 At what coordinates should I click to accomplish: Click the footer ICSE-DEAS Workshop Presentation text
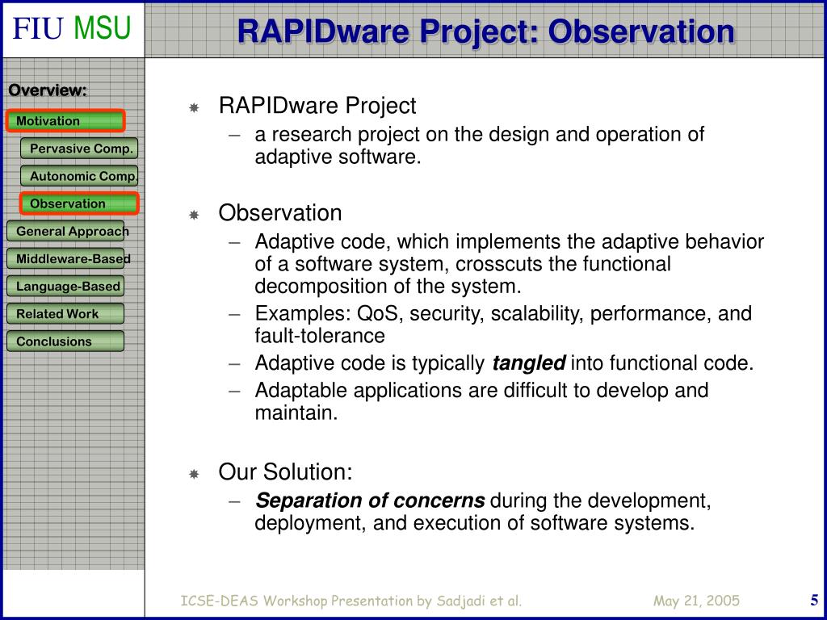coord(351,601)
